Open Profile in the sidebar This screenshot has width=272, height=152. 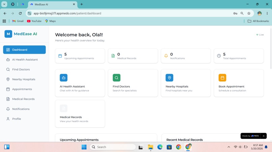pyautogui.click(x=24, y=119)
